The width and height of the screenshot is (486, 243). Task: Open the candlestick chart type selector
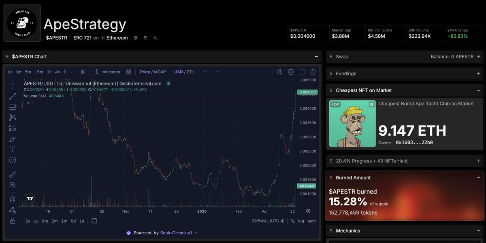pos(83,72)
